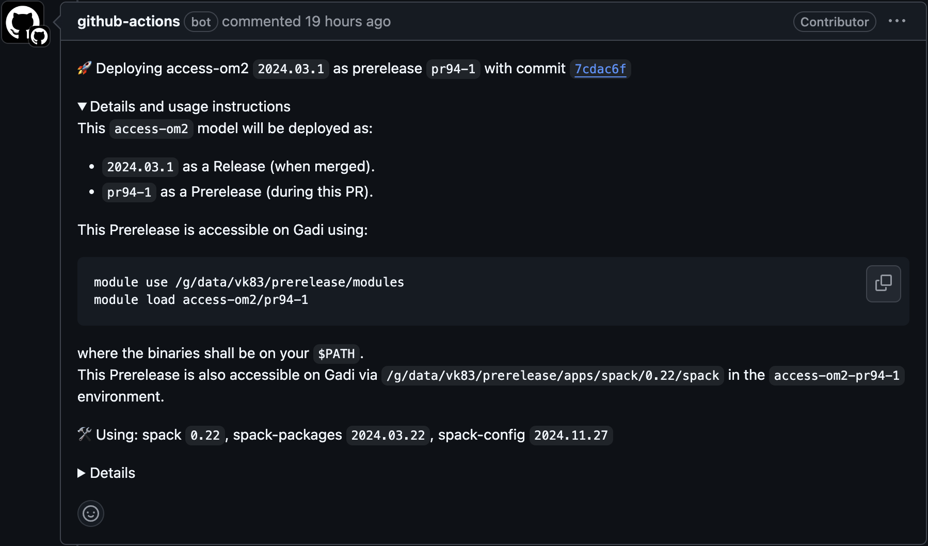
Task: Copy the module load code block
Action: point(884,283)
